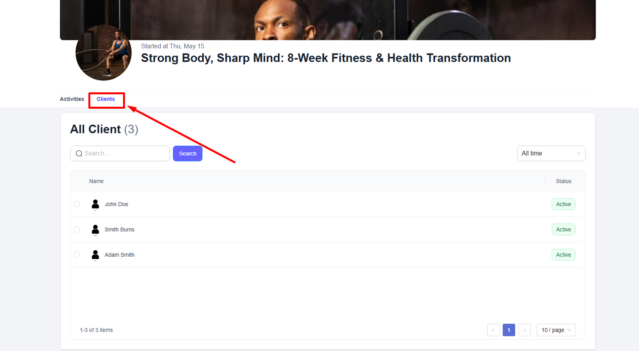
Task: Click page 1 pagination button
Action: 509,330
